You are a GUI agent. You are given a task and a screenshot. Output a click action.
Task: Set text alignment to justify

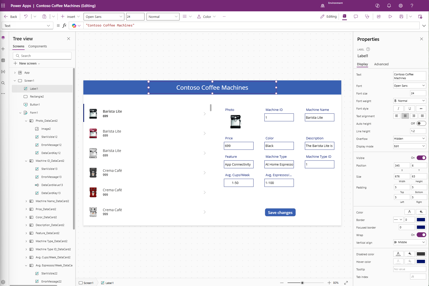[x=422, y=116]
